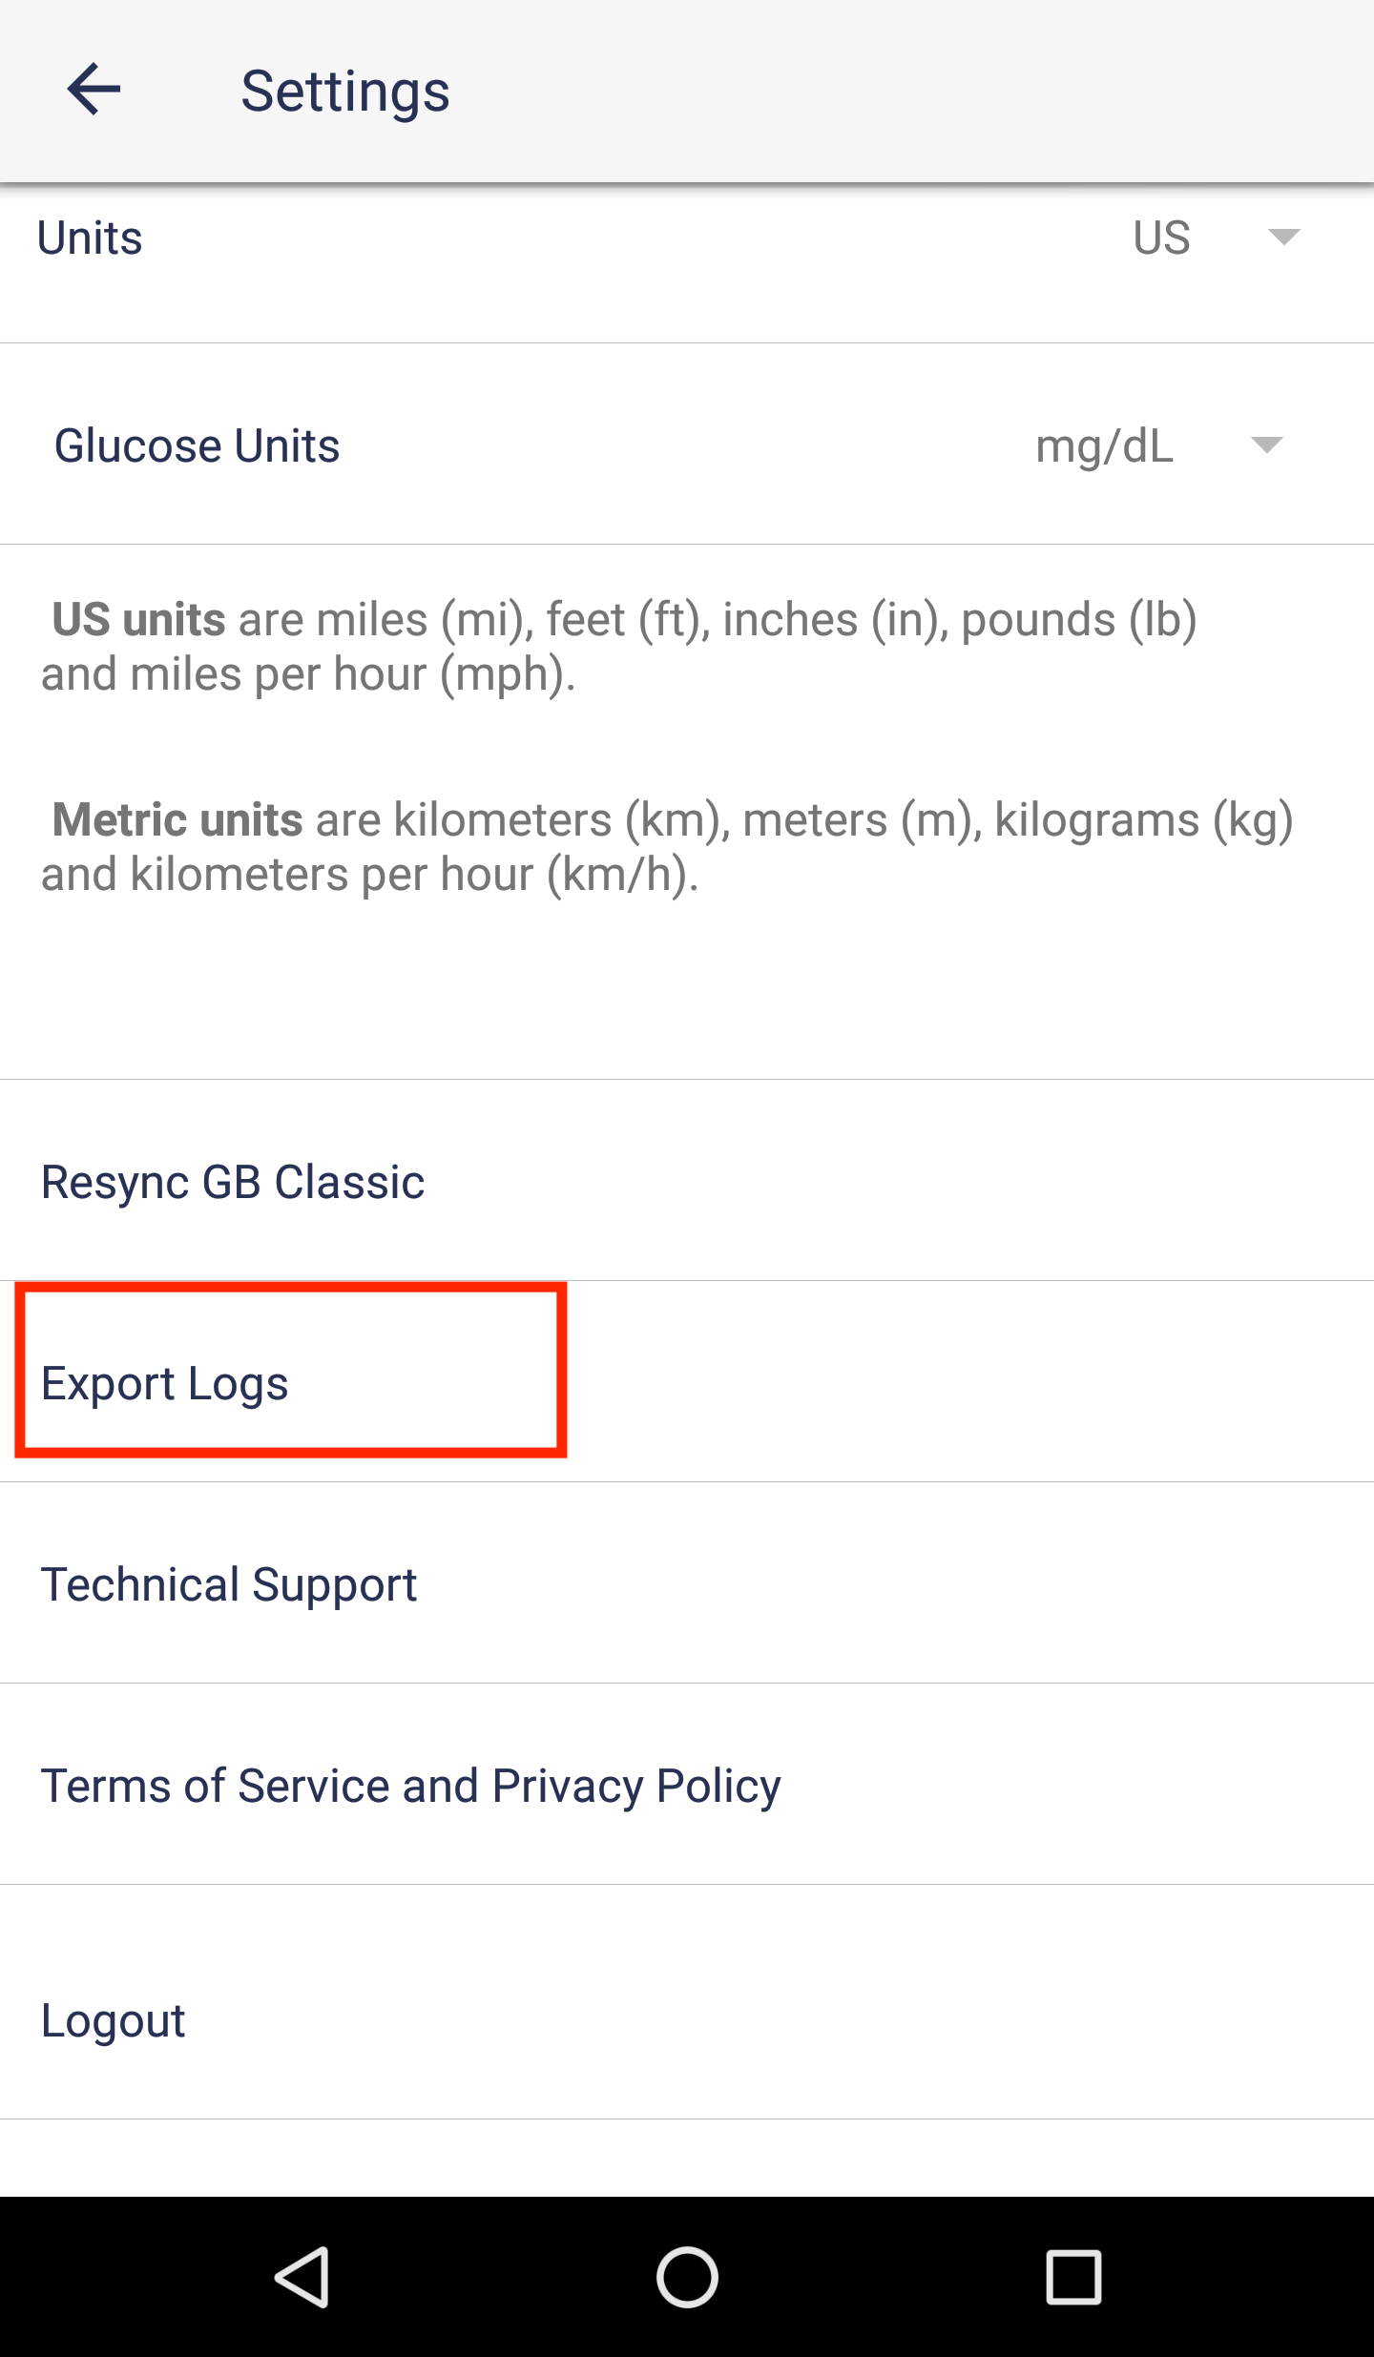Screen dimensions: 1374x2357
Task: Click the Settings page title
Action: click(345, 92)
